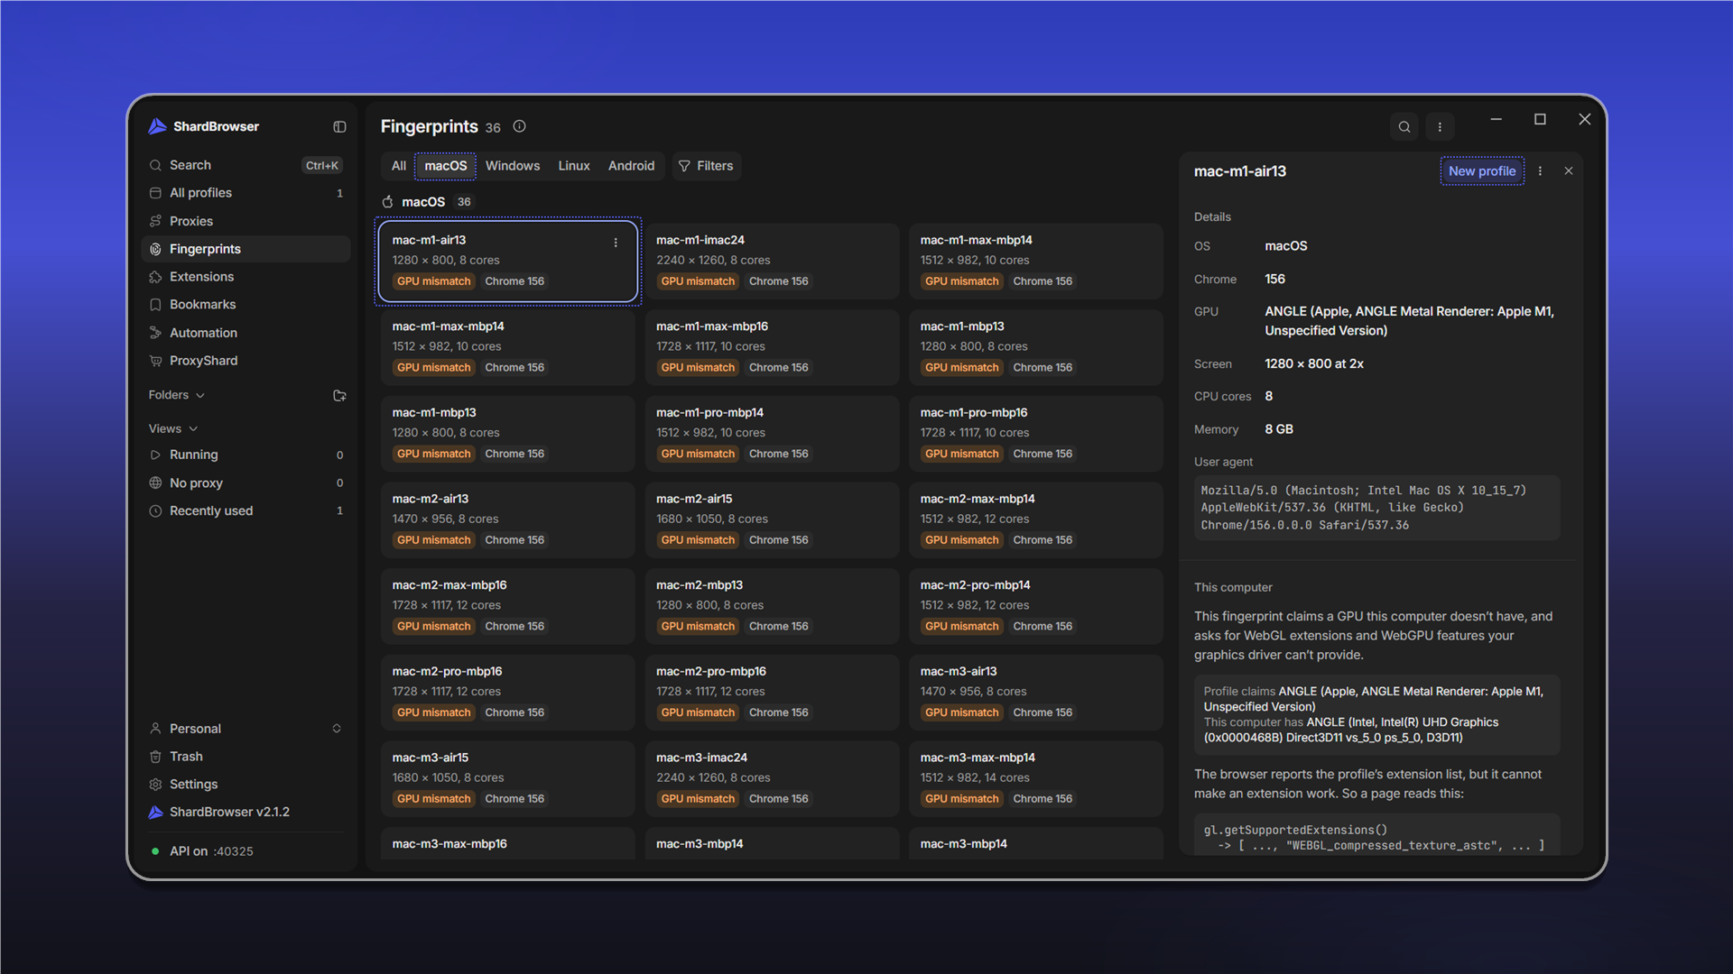The height and width of the screenshot is (974, 1733).
Task: Open detail panel more options menu
Action: pyautogui.click(x=1540, y=171)
